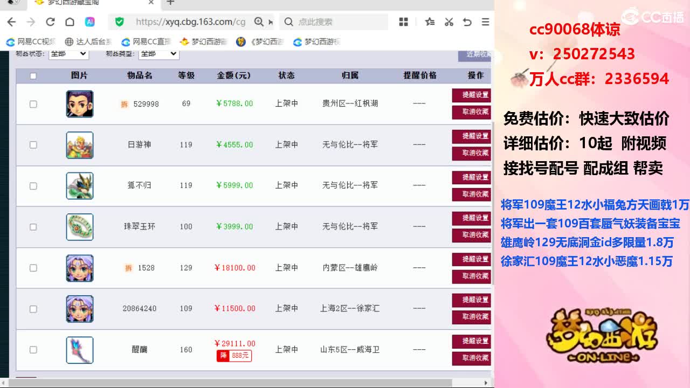690x388 pixels.
Task: Open the 狐不归 item thumbnail
Action: pos(80,186)
